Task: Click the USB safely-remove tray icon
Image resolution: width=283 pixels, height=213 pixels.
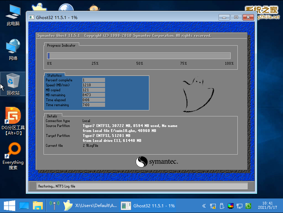Action: (x=222, y=206)
